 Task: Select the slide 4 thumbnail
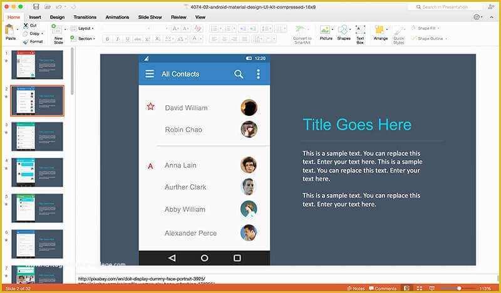point(37,172)
